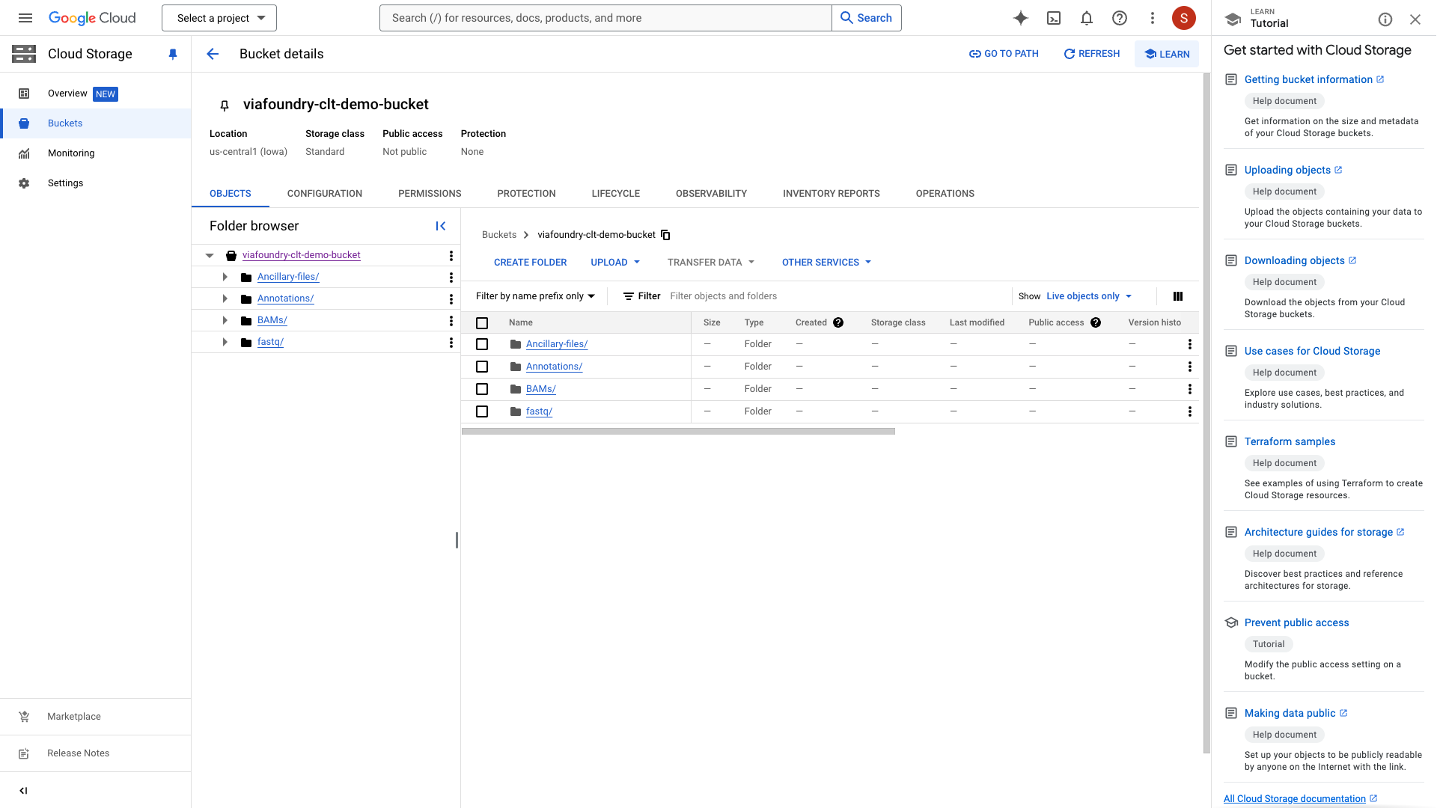This screenshot has width=1437, height=808.
Task: Open Monitoring in the sidebar
Action: coord(96,153)
